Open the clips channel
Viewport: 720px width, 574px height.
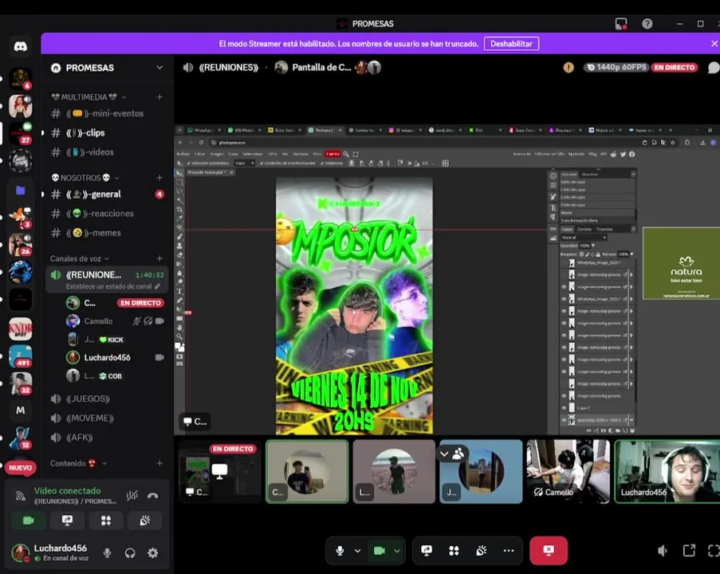click(x=107, y=132)
